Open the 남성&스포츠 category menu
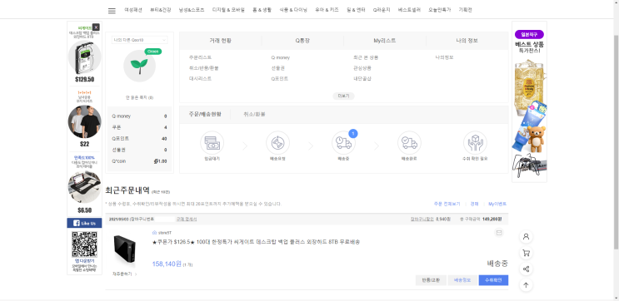This screenshot has width=619, height=301. click(x=192, y=10)
